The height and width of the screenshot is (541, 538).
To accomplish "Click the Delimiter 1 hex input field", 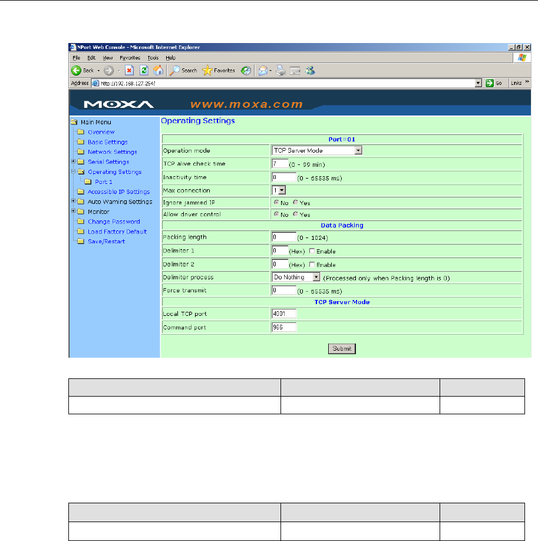I will [x=280, y=250].
